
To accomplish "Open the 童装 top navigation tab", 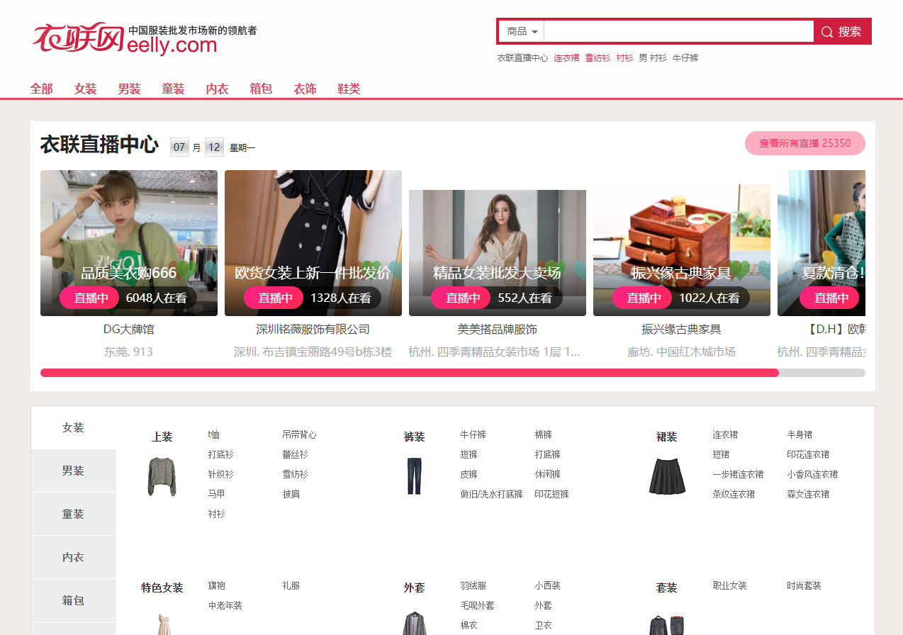I will (174, 89).
